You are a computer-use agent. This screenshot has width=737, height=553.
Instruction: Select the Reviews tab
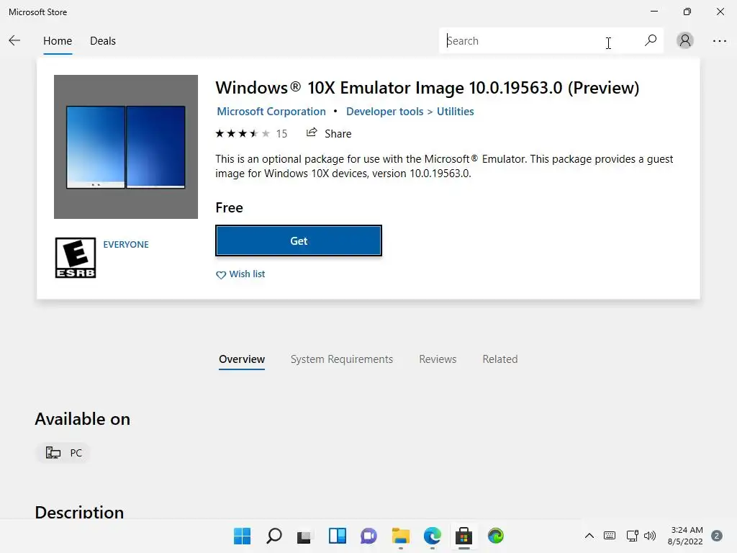click(438, 359)
